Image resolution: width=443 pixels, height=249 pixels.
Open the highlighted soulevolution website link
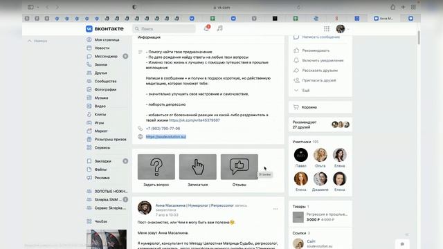point(166,137)
